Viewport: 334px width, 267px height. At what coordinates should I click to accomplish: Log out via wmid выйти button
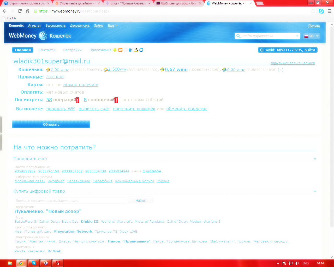[x=288, y=50]
